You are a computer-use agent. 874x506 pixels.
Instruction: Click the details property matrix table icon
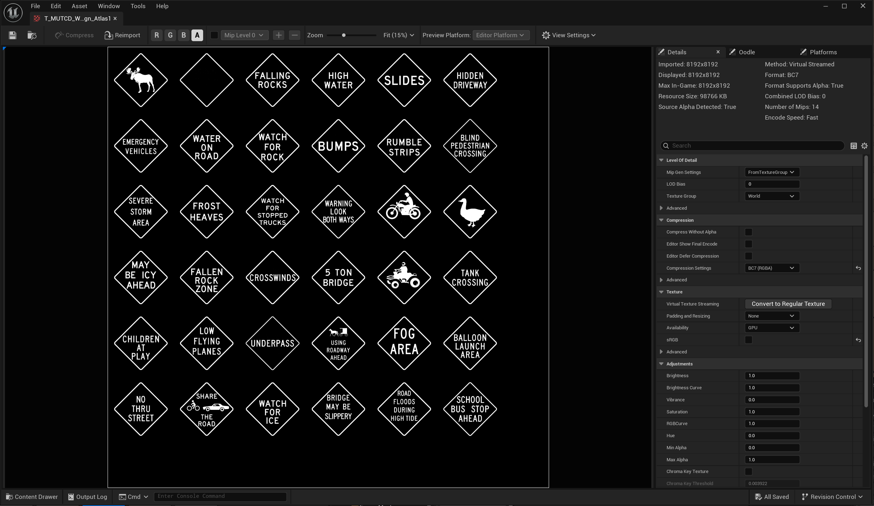point(854,146)
